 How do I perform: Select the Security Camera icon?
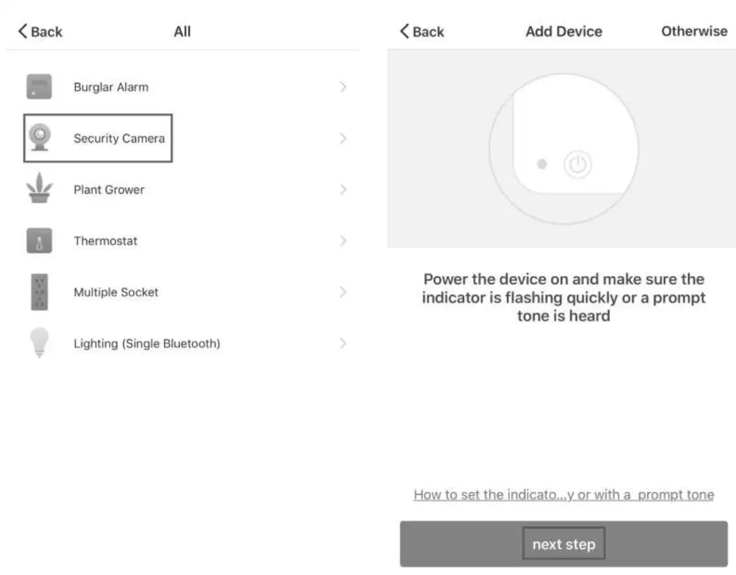(x=39, y=138)
